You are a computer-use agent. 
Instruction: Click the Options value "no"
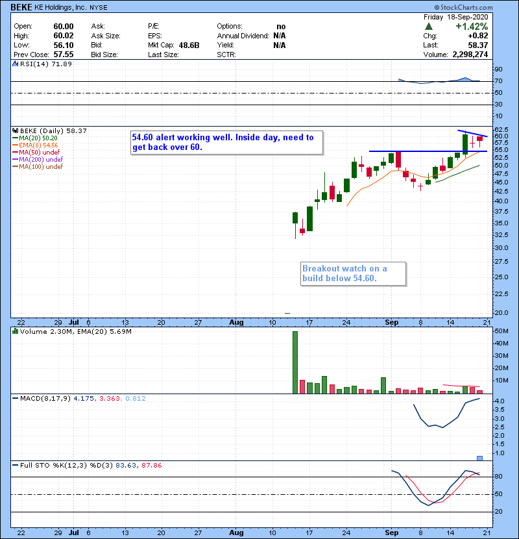[x=281, y=27]
